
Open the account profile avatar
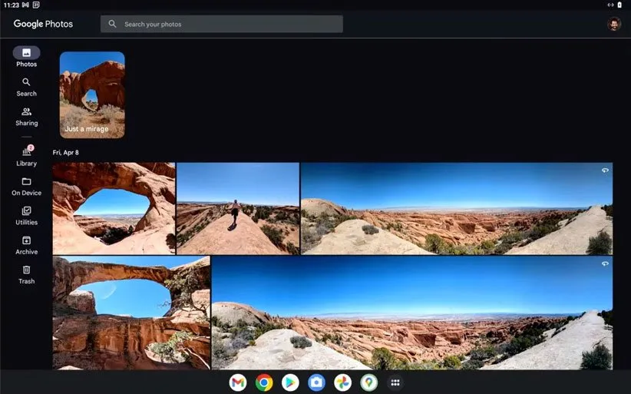(613, 24)
